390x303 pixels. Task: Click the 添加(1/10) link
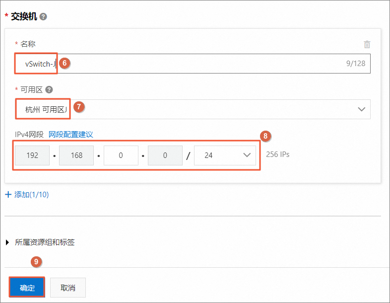pyautogui.click(x=31, y=195)
